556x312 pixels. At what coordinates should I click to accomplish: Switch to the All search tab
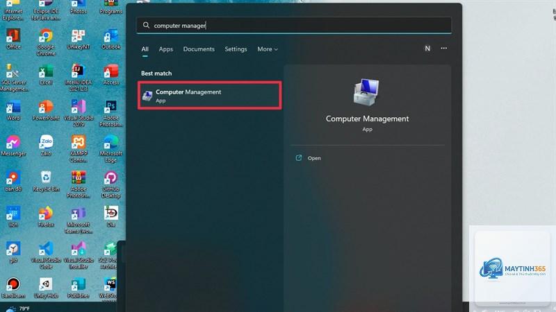click(x=145, y=49)
